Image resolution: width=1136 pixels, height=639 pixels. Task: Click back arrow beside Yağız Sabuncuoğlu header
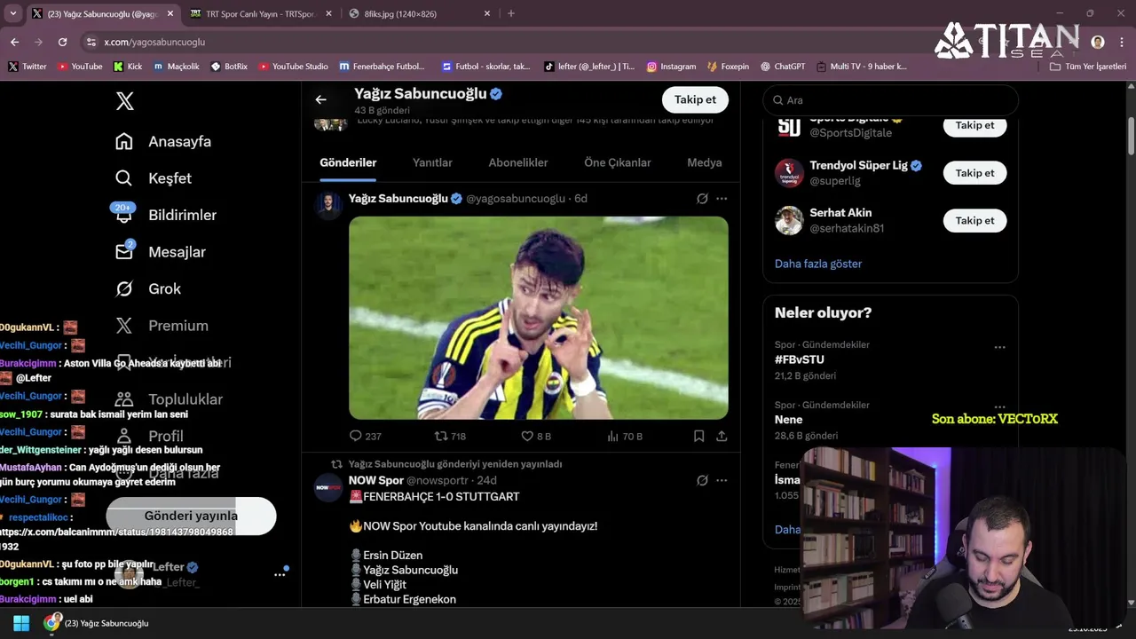coord(320,100)
